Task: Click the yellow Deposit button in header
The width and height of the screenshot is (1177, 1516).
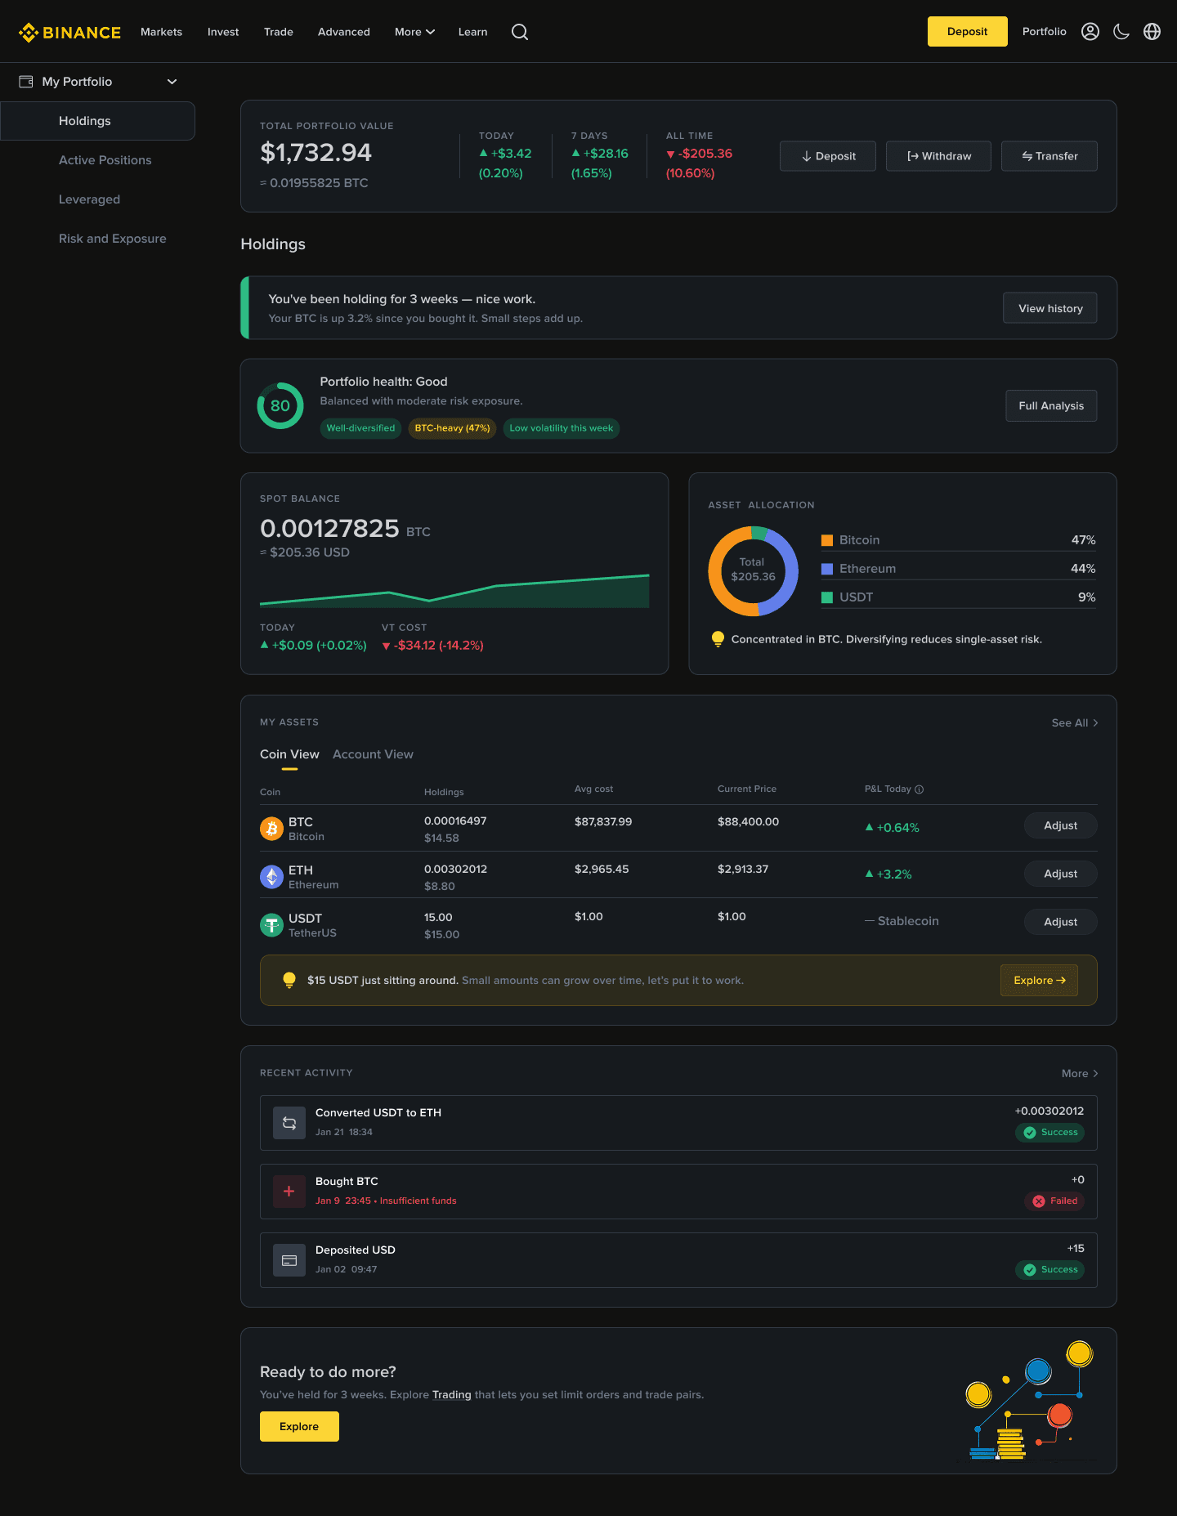Action: [967, 32]
